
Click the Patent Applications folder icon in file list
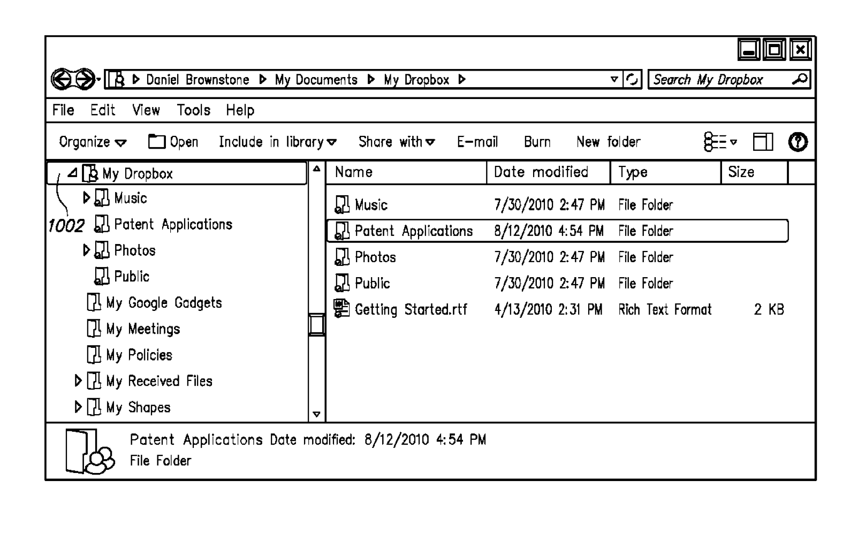(x=342, y=231)
